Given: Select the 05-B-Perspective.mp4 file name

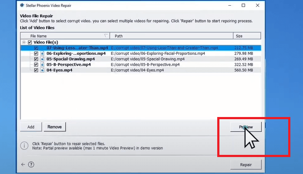Looking at the screenshot, I should point(69,64).
